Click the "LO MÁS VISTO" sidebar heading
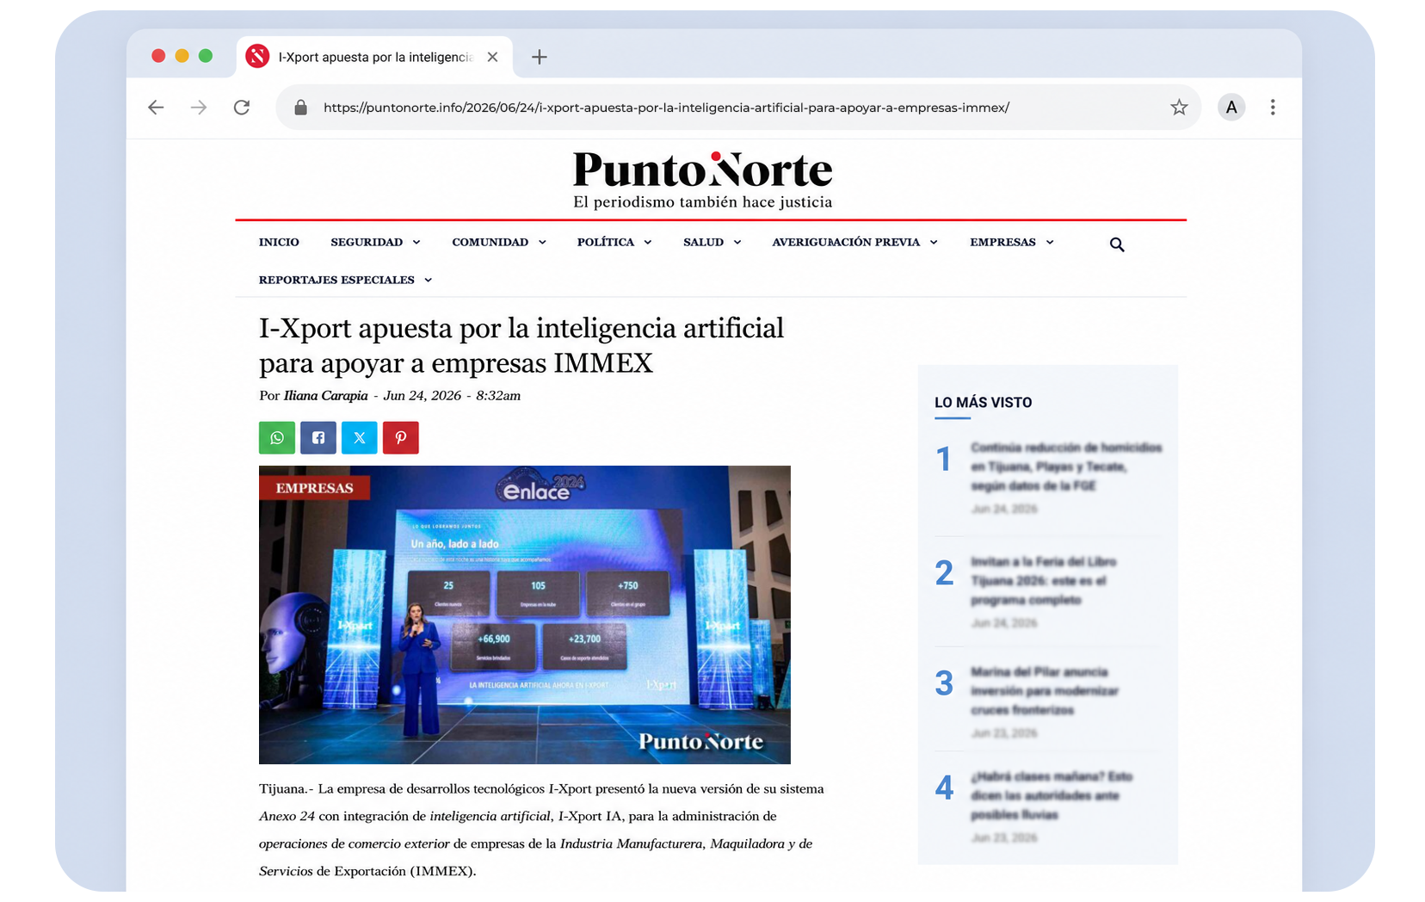 pyautogui.click(x=984, y=403)
